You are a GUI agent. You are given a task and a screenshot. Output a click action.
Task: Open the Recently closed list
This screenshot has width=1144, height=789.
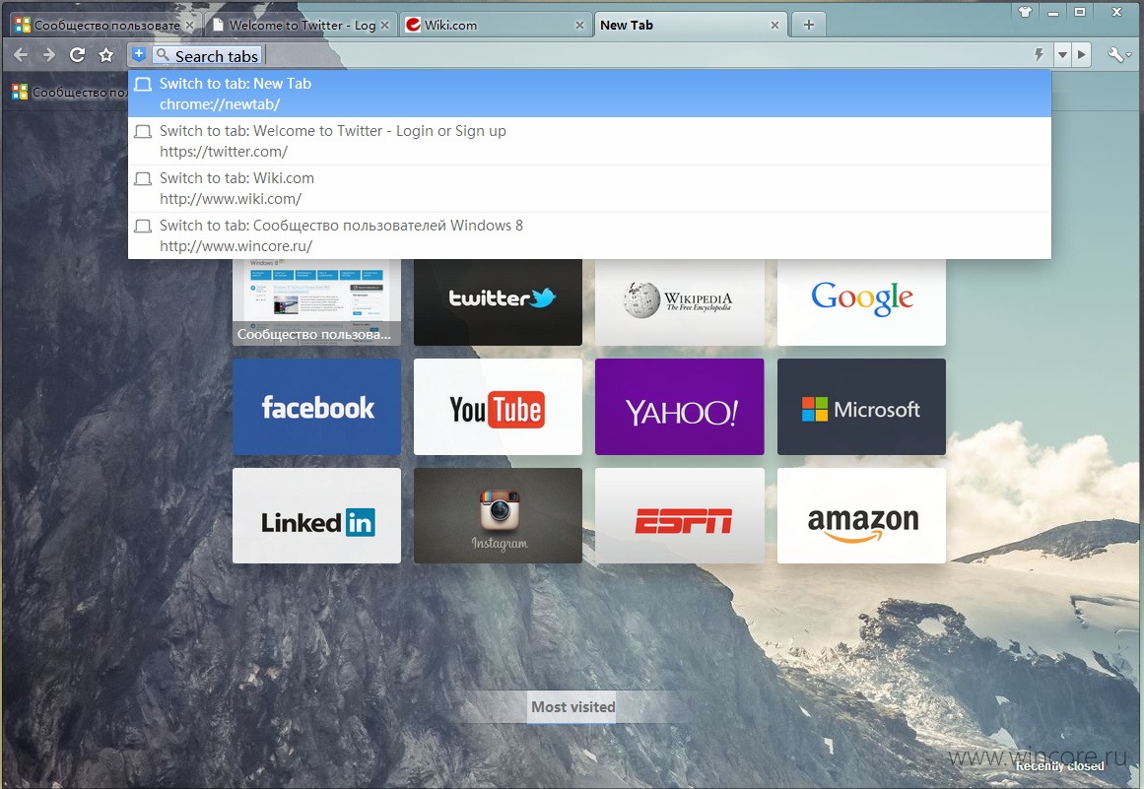[1059, 765]
